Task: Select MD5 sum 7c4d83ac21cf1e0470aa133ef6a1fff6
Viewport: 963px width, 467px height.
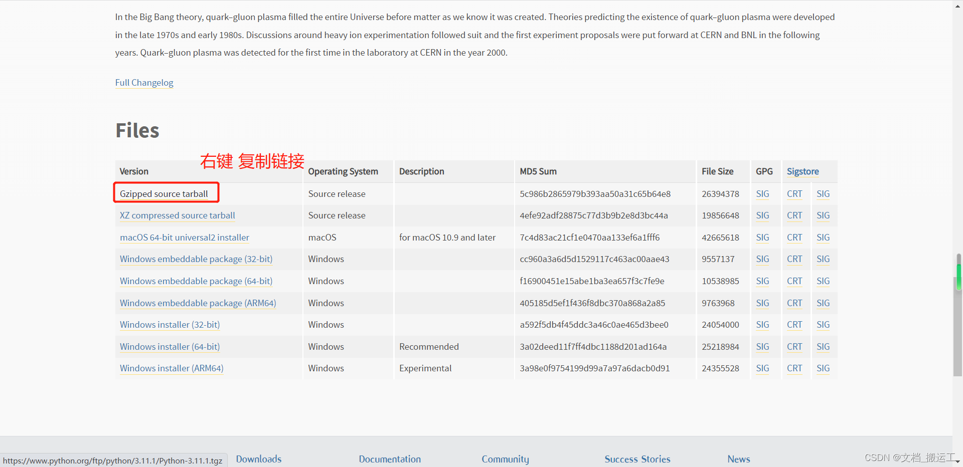Action: pos(589,238)
